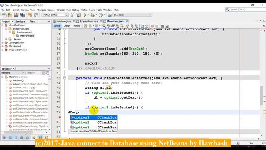Viewport: 266px width, 150px height.
Task: Open the Refactor menu
Action: coord(61,10)
